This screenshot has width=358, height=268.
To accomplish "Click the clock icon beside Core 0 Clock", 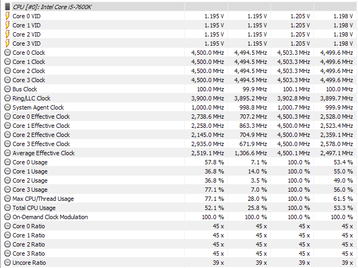I will click(x=8, y=53).
